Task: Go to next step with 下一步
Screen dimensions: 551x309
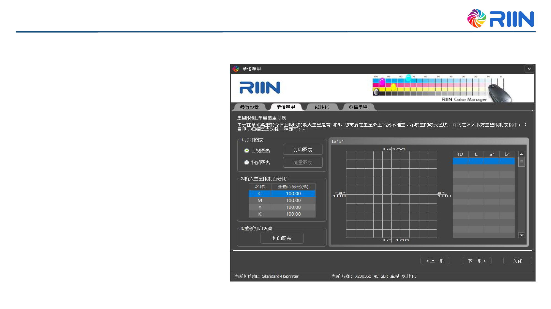Action: tap(477, 261)
